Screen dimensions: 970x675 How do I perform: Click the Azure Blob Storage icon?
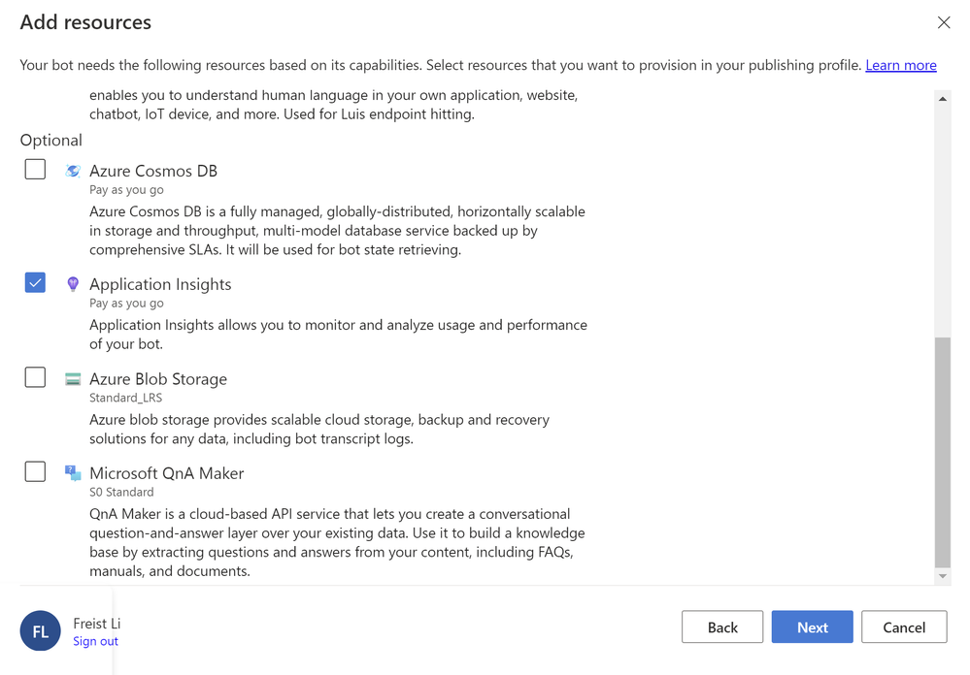[73, 379]
